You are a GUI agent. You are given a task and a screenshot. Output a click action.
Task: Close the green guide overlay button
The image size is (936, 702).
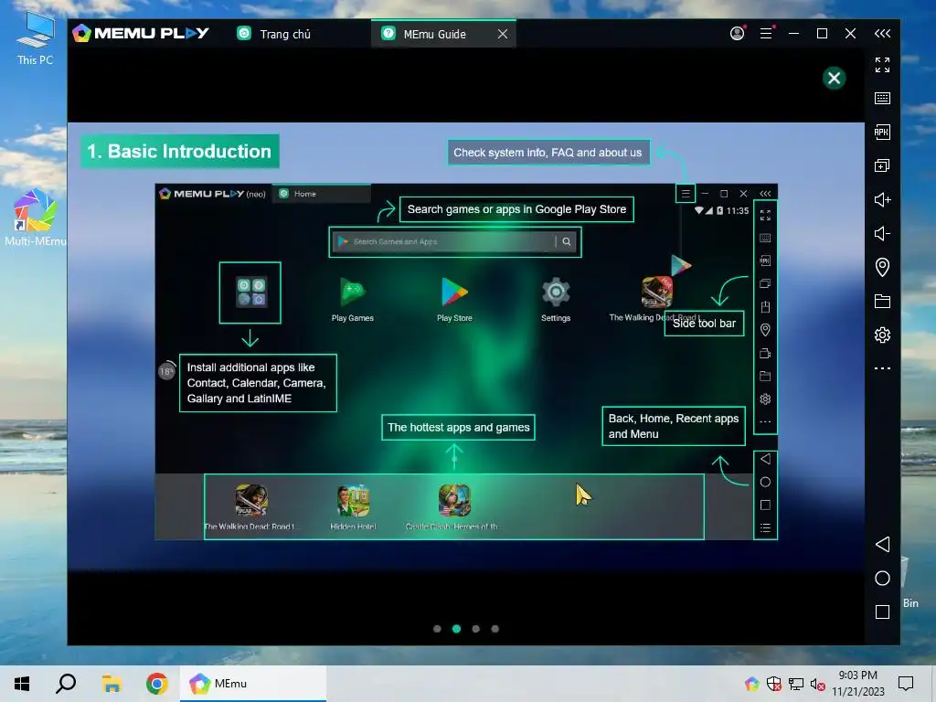click(x=834, y=78)
